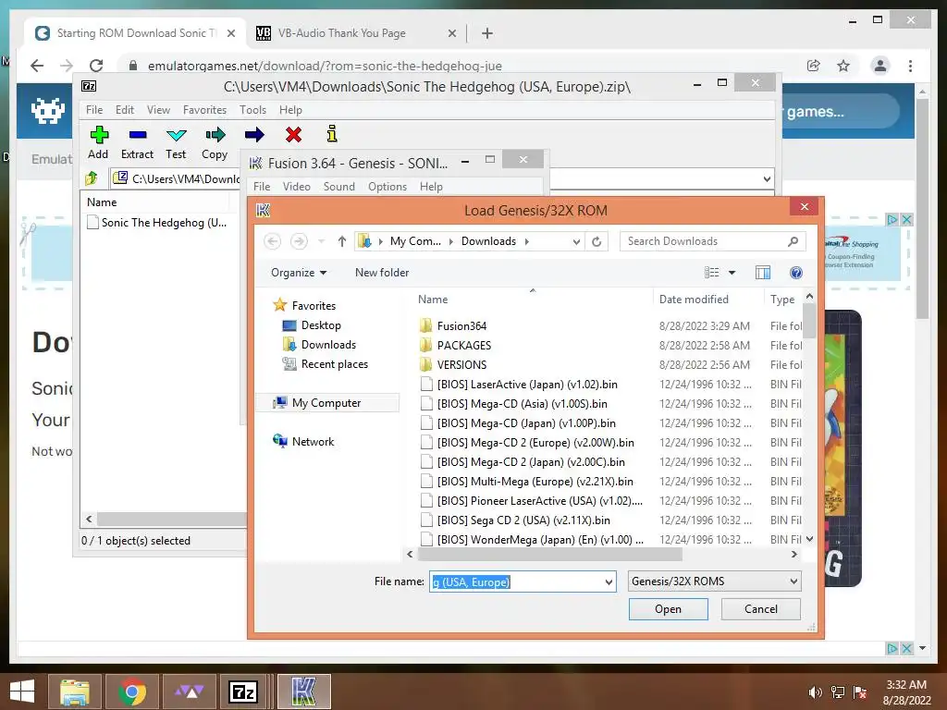Select the Fusion364 folder

click(462, 326)
